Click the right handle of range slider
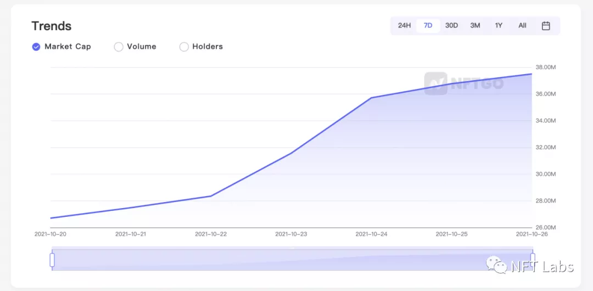The height and width of the screenshot is (291, 593). (533, 260)
